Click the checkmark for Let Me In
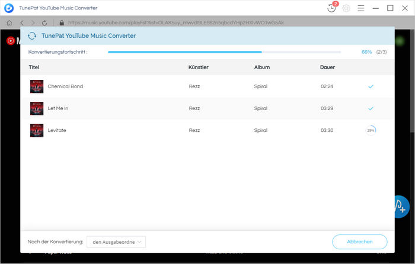Image resolution: width=415 pixels, height=264 pixels. [371, 108]
